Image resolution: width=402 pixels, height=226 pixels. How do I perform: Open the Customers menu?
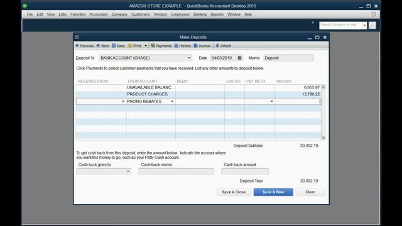(140, 14)
